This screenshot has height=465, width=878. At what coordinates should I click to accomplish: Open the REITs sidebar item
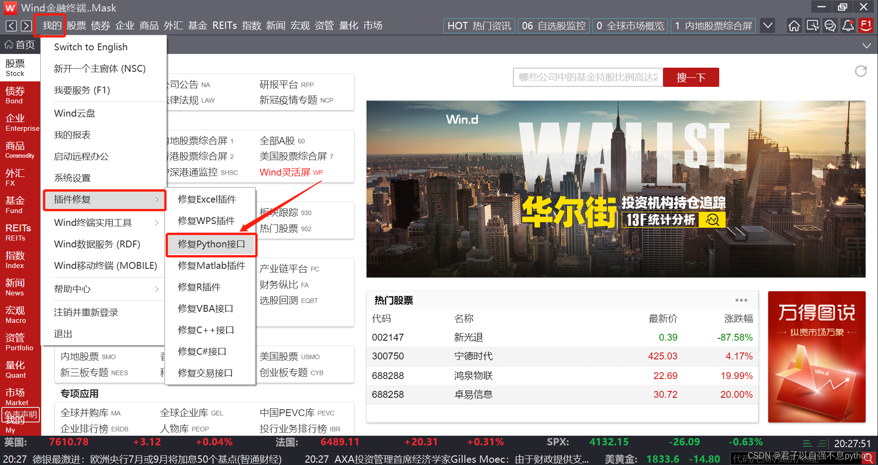pyautogui.click(x=20, y=232)
